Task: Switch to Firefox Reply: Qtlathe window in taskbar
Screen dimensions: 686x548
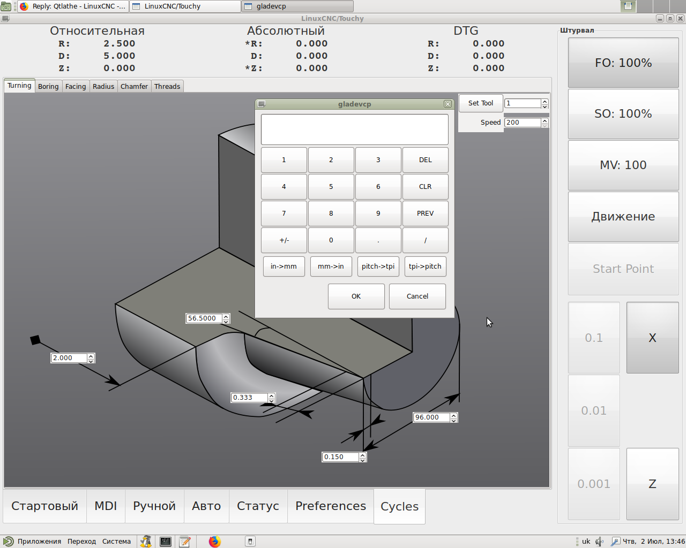Action: (73, 6)
